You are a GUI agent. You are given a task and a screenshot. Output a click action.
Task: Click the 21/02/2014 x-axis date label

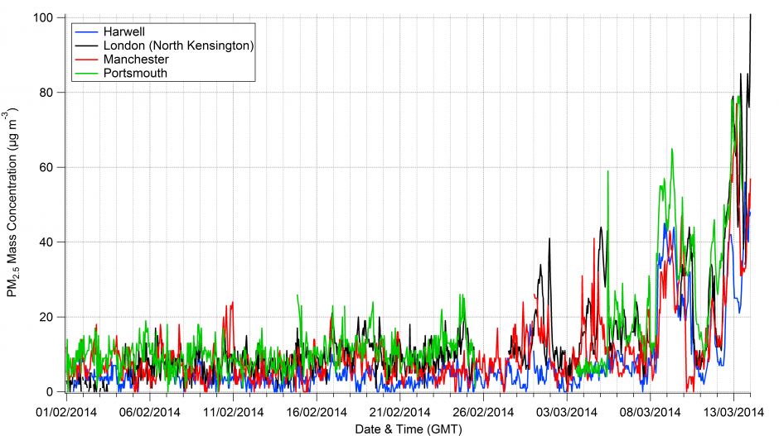coord(400,413)
